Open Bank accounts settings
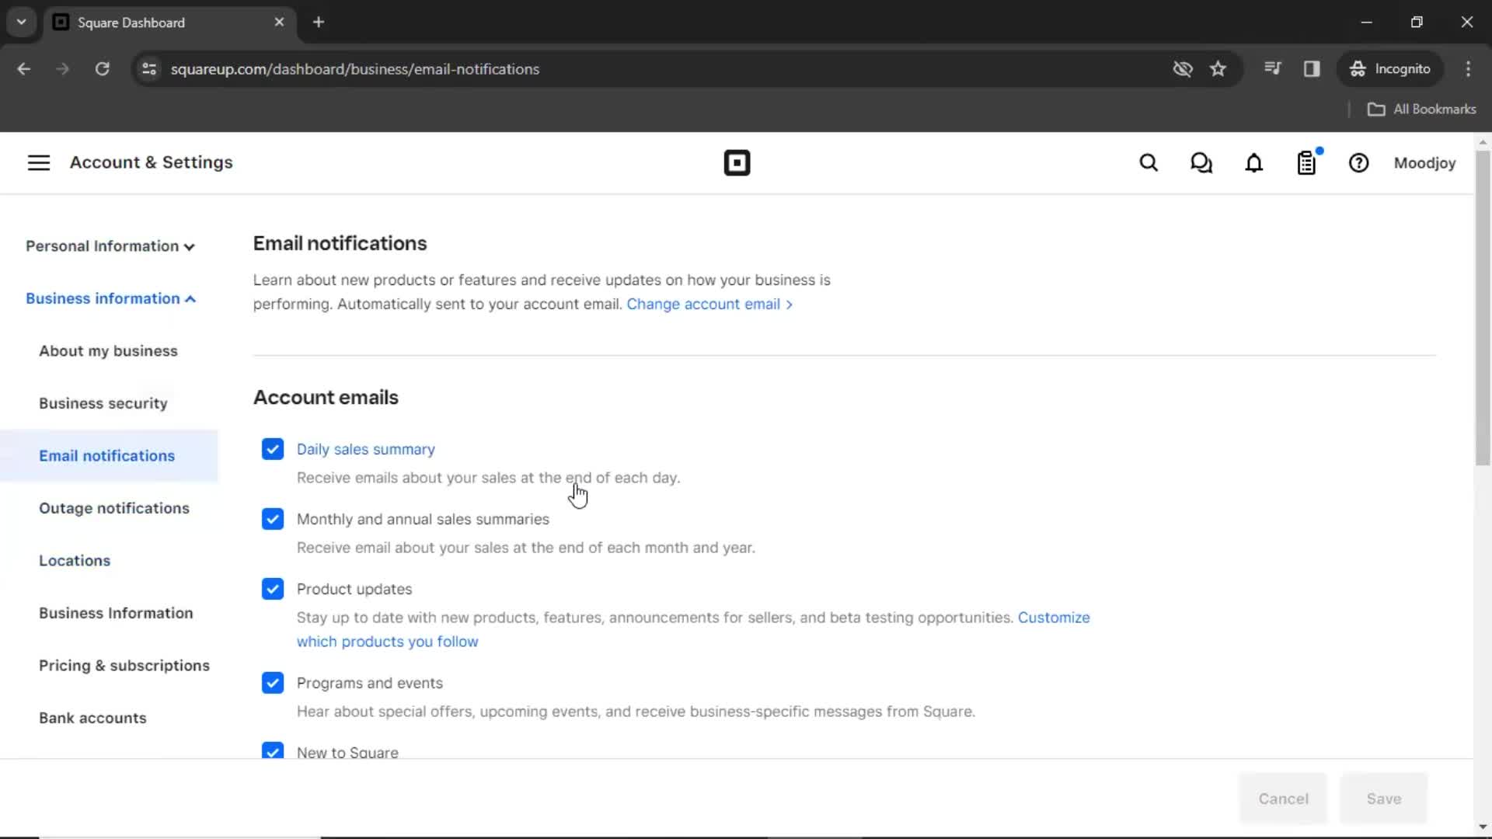 tap(92, 718)
